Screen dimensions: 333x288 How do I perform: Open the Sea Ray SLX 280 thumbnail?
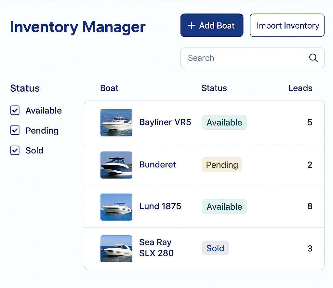(116, 249)
